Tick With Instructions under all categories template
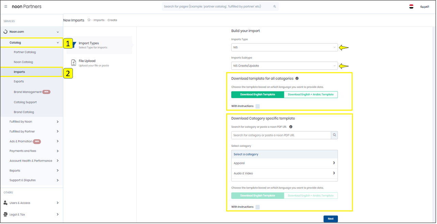The height and width of the screenshot is (224, 437). pos(257,106)
